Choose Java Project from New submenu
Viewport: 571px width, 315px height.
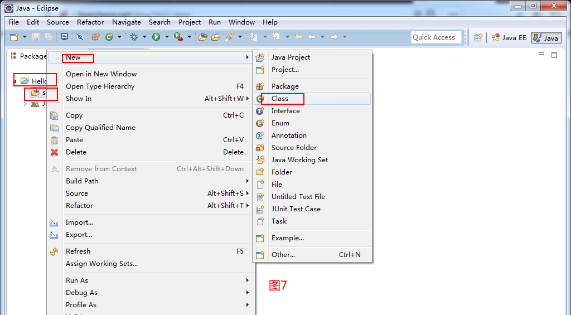tap(312, 57)
